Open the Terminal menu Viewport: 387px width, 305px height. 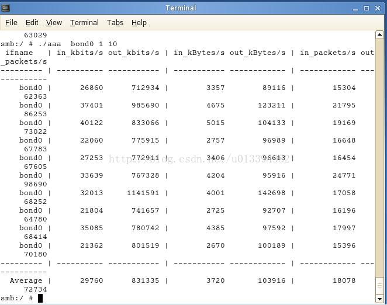click(84, 23)
